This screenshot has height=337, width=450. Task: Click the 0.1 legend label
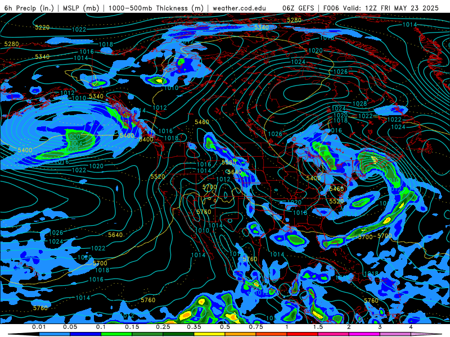[x=101, y=327]
